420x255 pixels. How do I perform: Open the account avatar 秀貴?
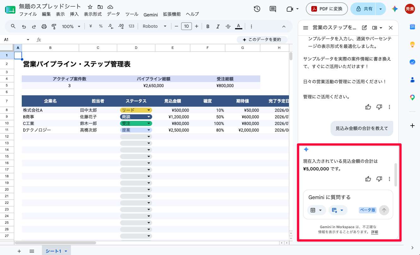pyautogui.click(x=410, y=9)
